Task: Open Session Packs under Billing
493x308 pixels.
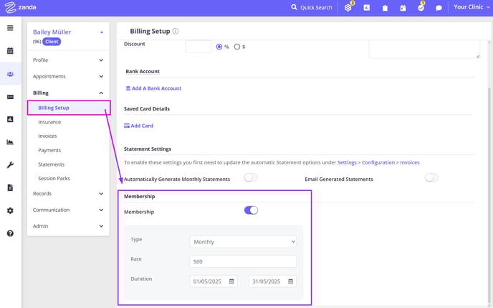Action: (54, 178)
